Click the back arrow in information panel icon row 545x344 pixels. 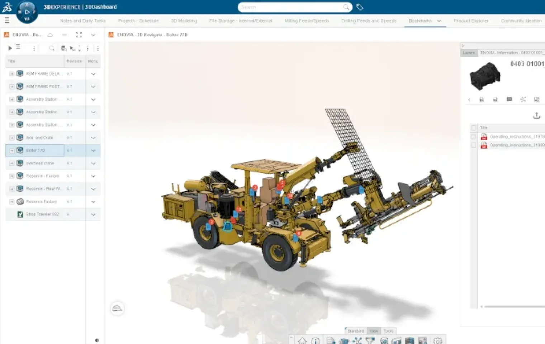pyautogui.click(x=469, y=100)
